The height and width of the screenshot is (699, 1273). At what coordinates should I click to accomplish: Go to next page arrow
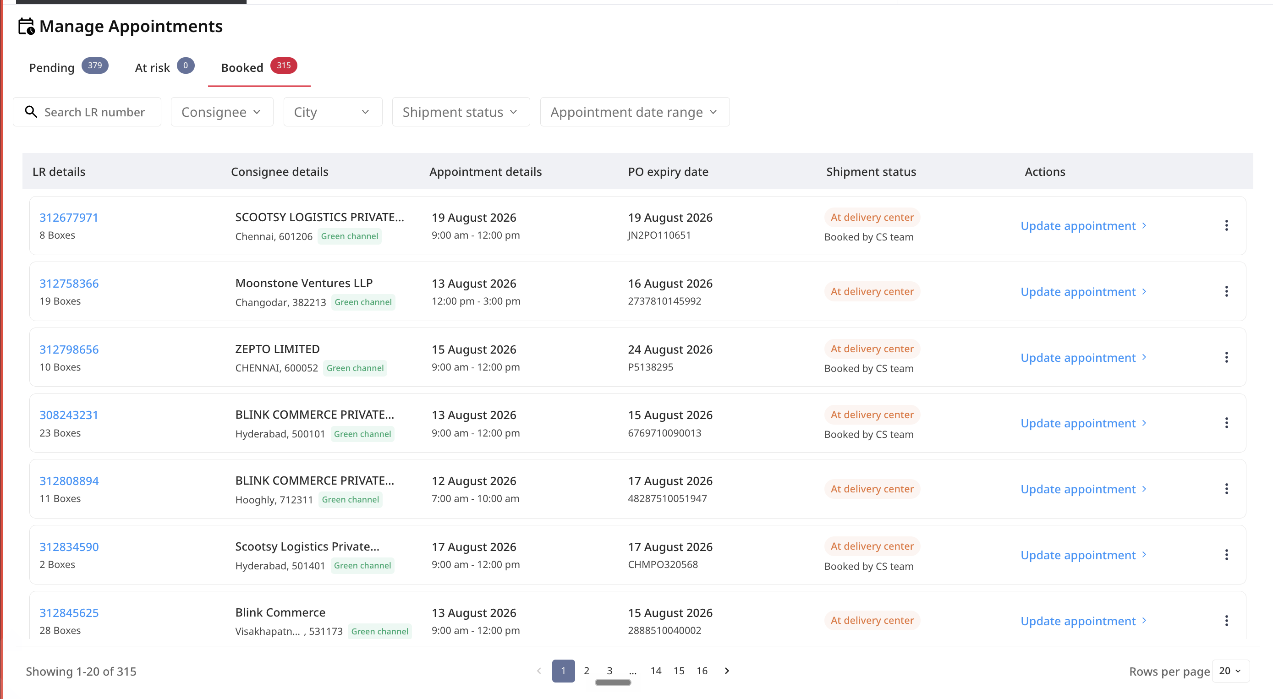[726, 671]
